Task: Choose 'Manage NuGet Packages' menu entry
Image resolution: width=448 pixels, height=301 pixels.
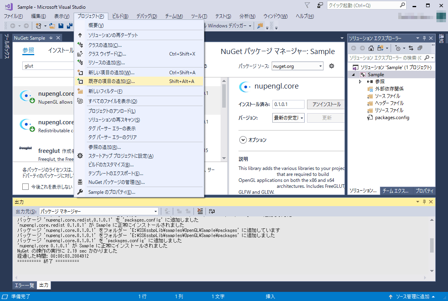Action: pos(139,182)
